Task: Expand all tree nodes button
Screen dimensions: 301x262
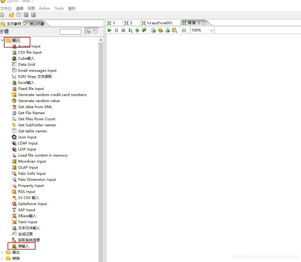Action: (x=89, y=32)
